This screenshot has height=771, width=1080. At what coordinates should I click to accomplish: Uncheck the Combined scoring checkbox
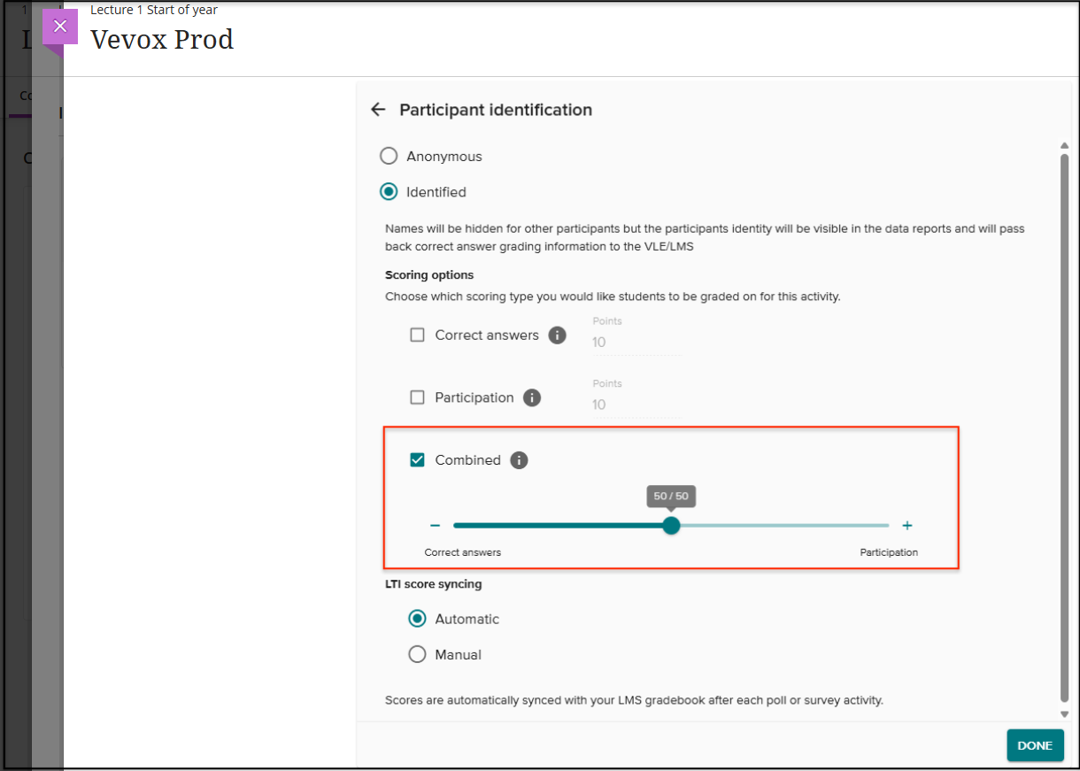pyautogui.click(x=417, y=460)
